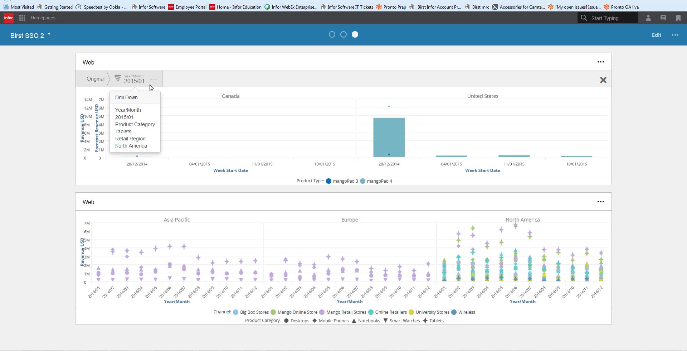Open the 2015/01 filter ellipsis menu
The image size is (687, 351).
pos(154,80)
